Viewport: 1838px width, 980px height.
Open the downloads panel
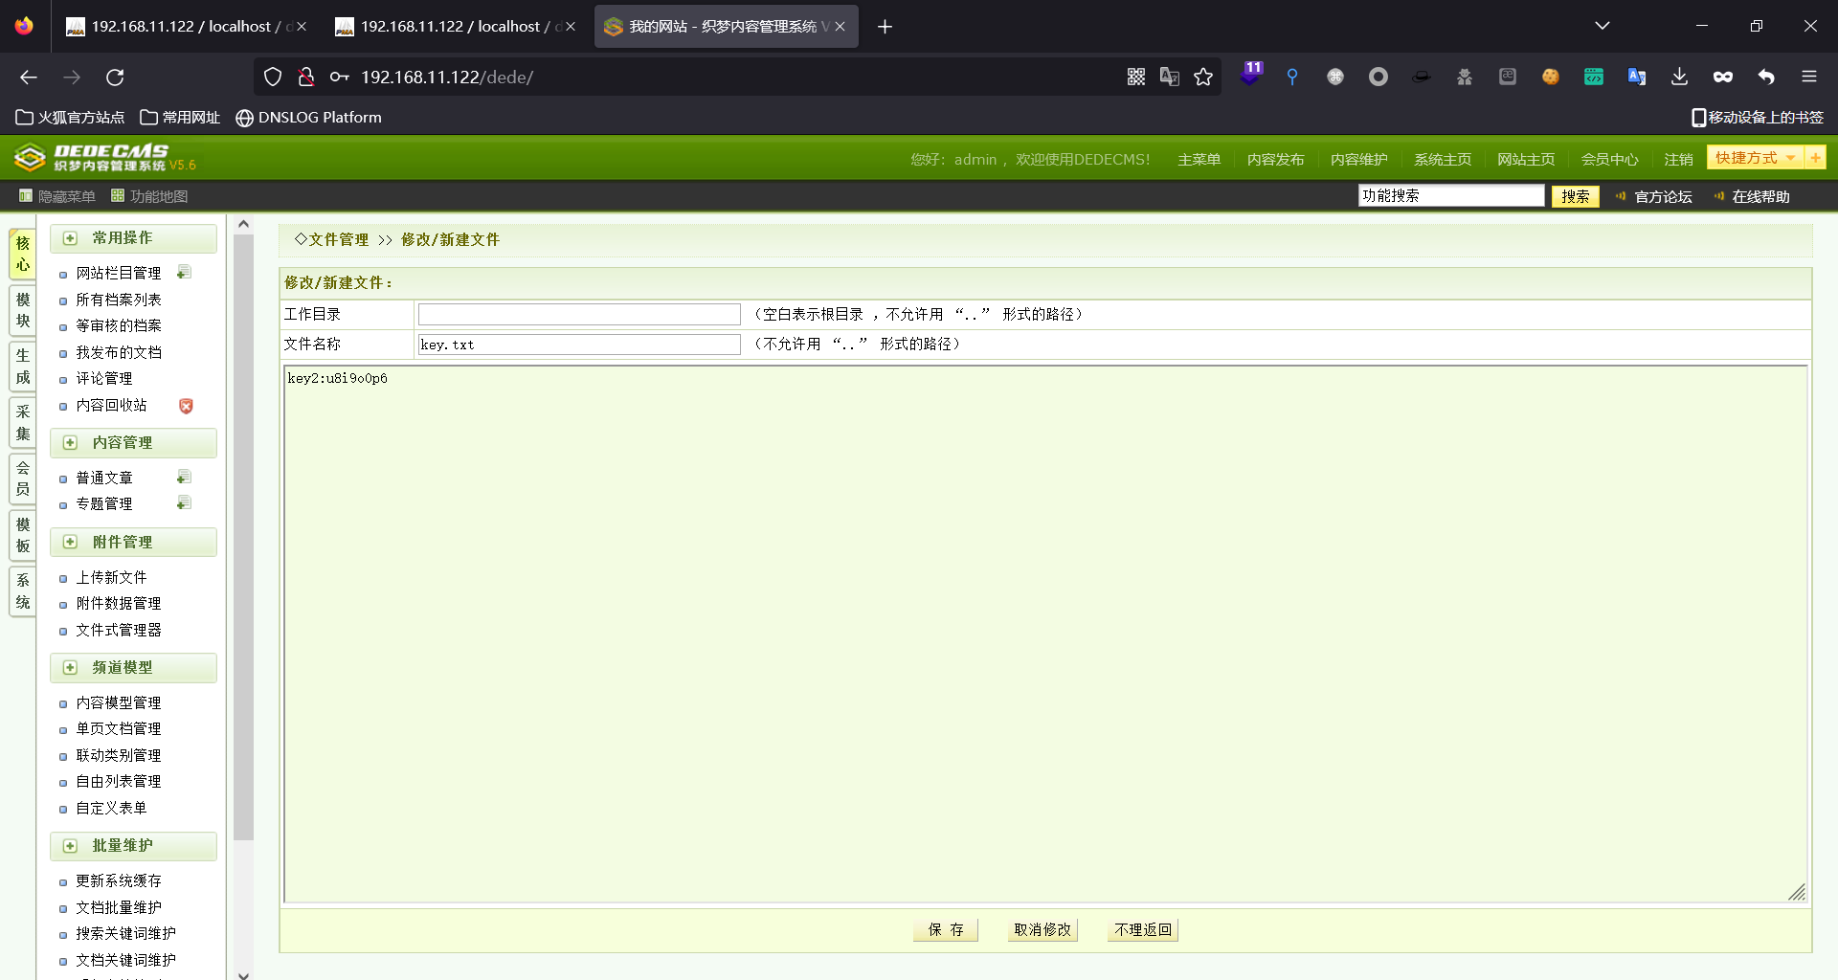tap(1679, 78)
